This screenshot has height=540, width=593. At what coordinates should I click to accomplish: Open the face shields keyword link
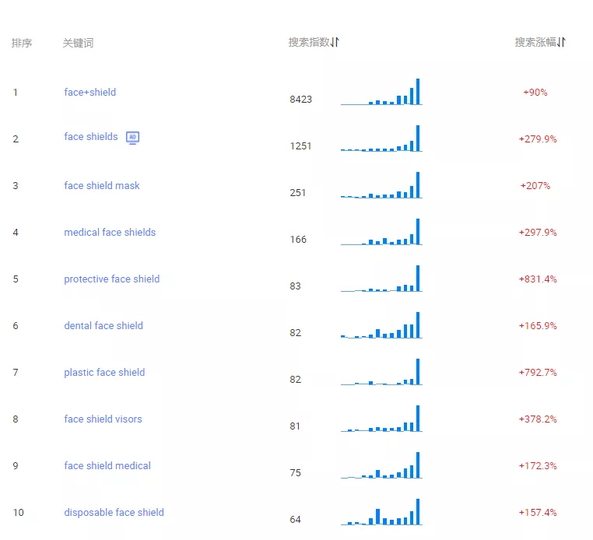click(91, 136)
